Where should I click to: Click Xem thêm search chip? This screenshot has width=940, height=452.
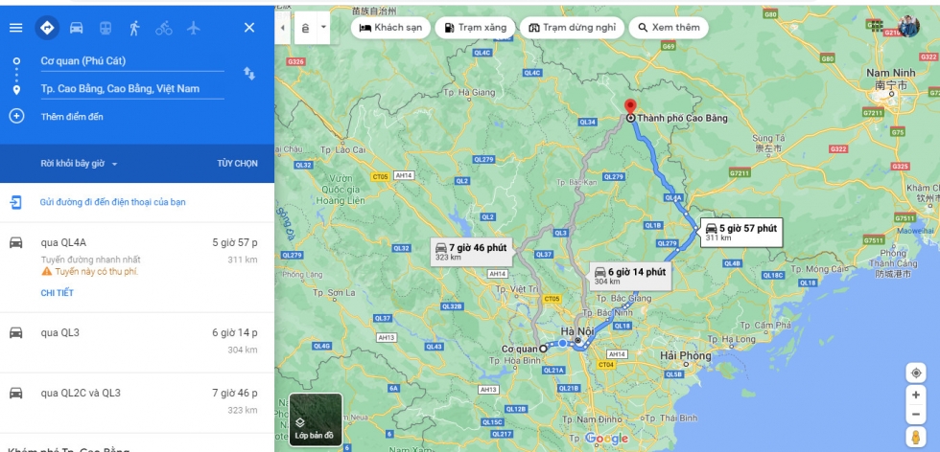click(x=669, y=28)
